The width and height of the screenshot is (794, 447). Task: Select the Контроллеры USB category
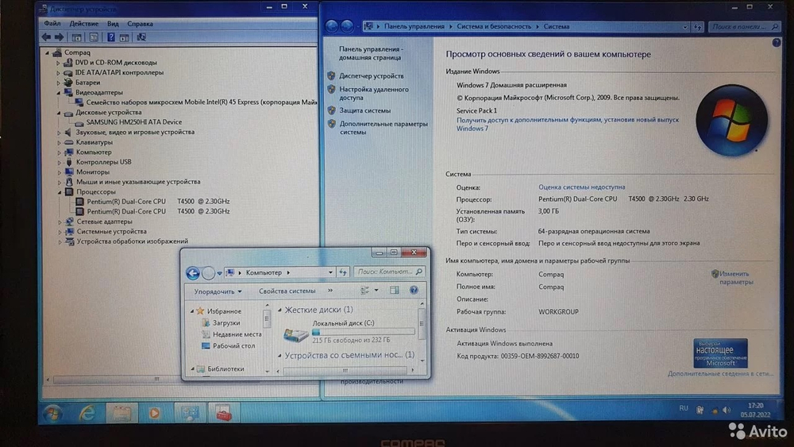click(103, 162)
